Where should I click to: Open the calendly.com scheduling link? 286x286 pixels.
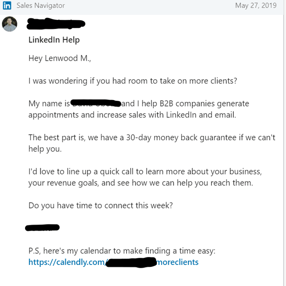[114, 262]
